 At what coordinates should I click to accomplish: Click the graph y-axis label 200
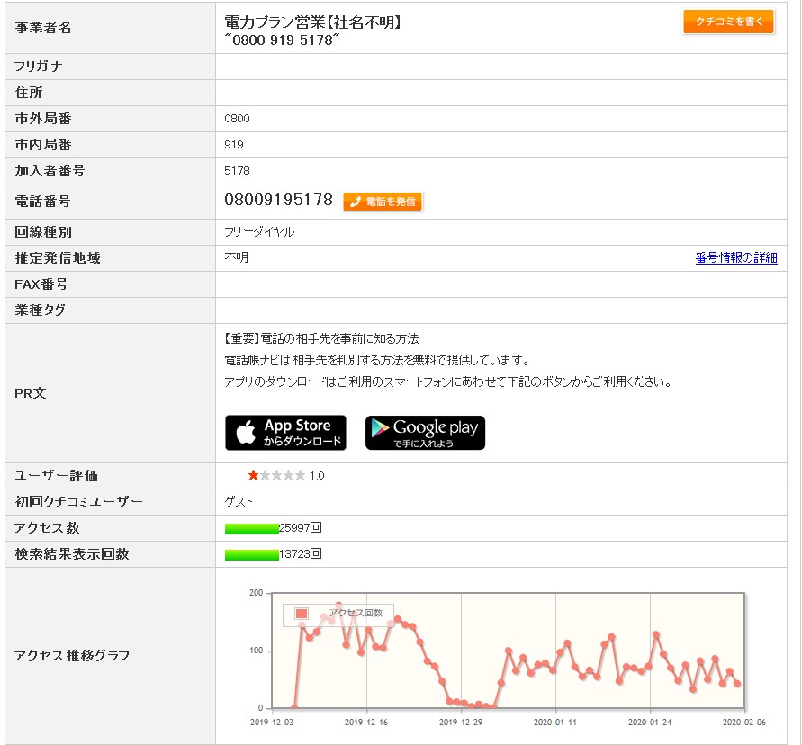[256, 593]
